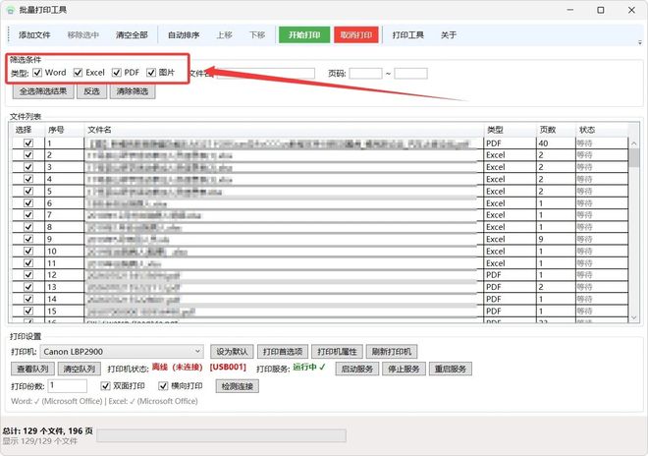Click the file list scroll down arrow
This screenshot has width=648, height=456.
634,317
